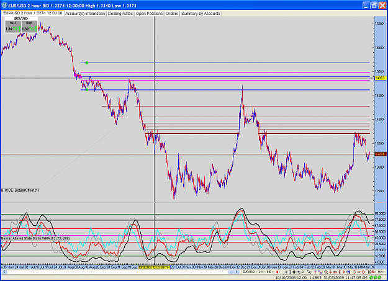Click the lower green dot on blue line

point(87,90)
